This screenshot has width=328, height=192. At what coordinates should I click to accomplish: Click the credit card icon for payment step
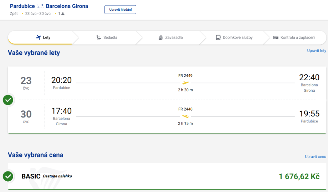click(x=276, y=37)
